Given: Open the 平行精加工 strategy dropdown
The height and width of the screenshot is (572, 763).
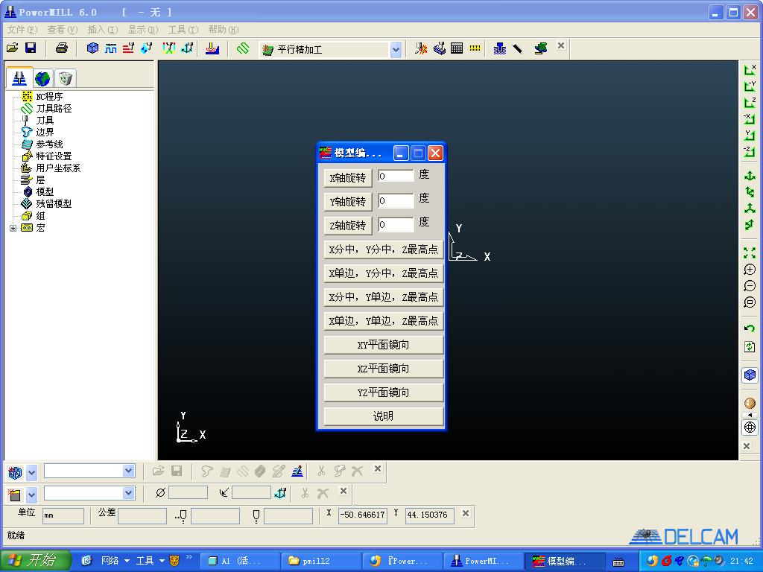Looking at the screenshot, I should (x=396, y=50).
